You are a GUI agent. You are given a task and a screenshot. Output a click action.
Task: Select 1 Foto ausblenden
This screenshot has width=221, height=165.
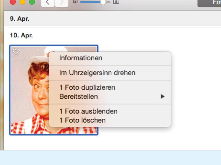tap(88, 111)
